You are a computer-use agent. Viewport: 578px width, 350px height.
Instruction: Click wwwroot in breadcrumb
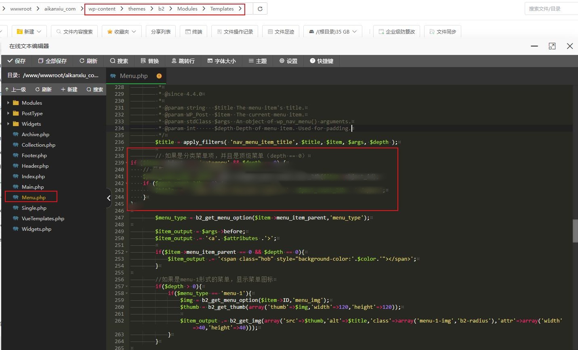[21, 9]
